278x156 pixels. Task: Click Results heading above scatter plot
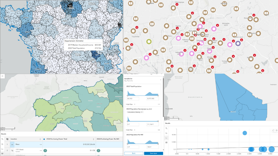pos(168,123)
